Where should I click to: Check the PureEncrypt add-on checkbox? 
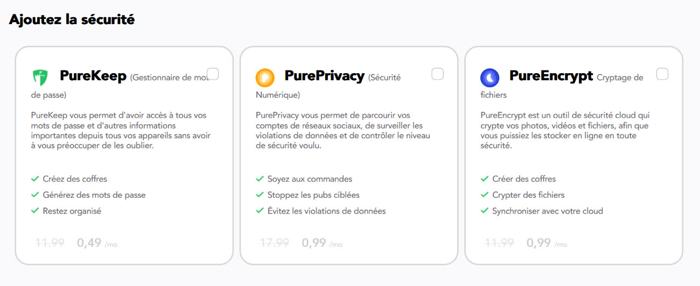click(x=662, y=74)
